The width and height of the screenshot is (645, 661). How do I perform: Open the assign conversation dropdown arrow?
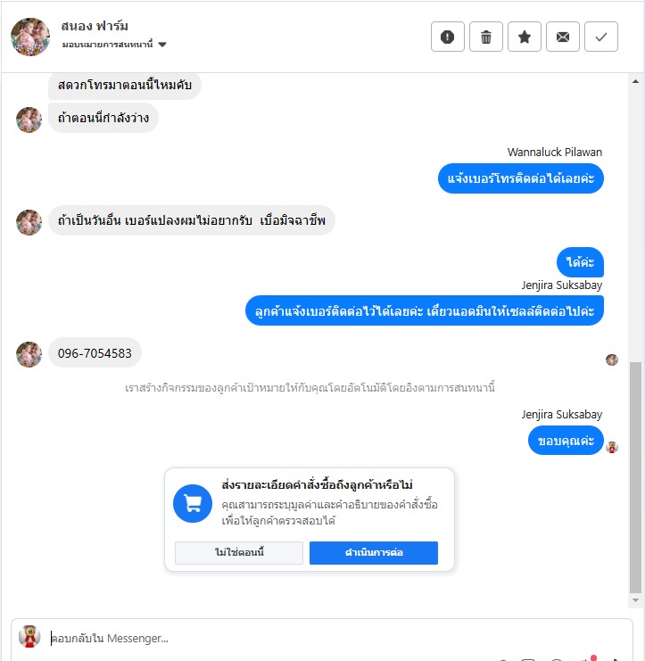point(162,45)
